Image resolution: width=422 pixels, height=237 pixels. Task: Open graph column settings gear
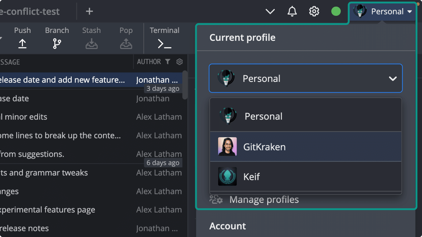[x=180, y=62]
